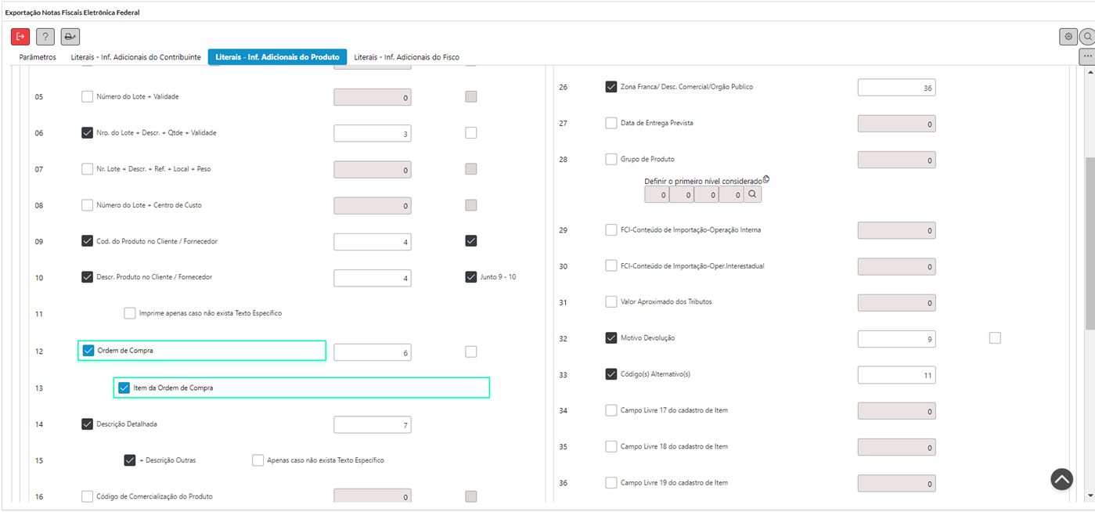The width and height of the screenshot is (1095, 512).
Task: Click the scroll-to-top round arrow icon
Action: 1061,479
